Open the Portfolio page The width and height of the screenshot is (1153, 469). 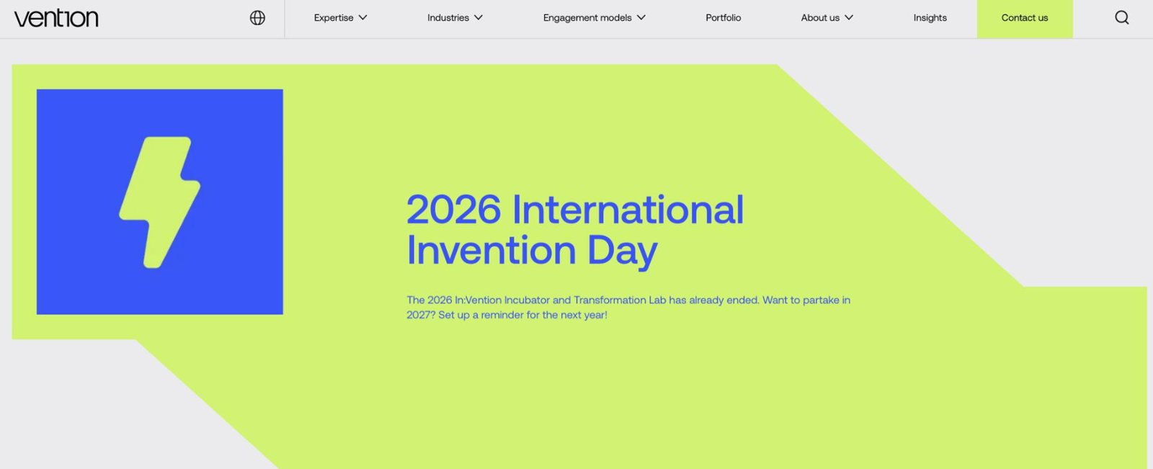[x=724, y=18]
